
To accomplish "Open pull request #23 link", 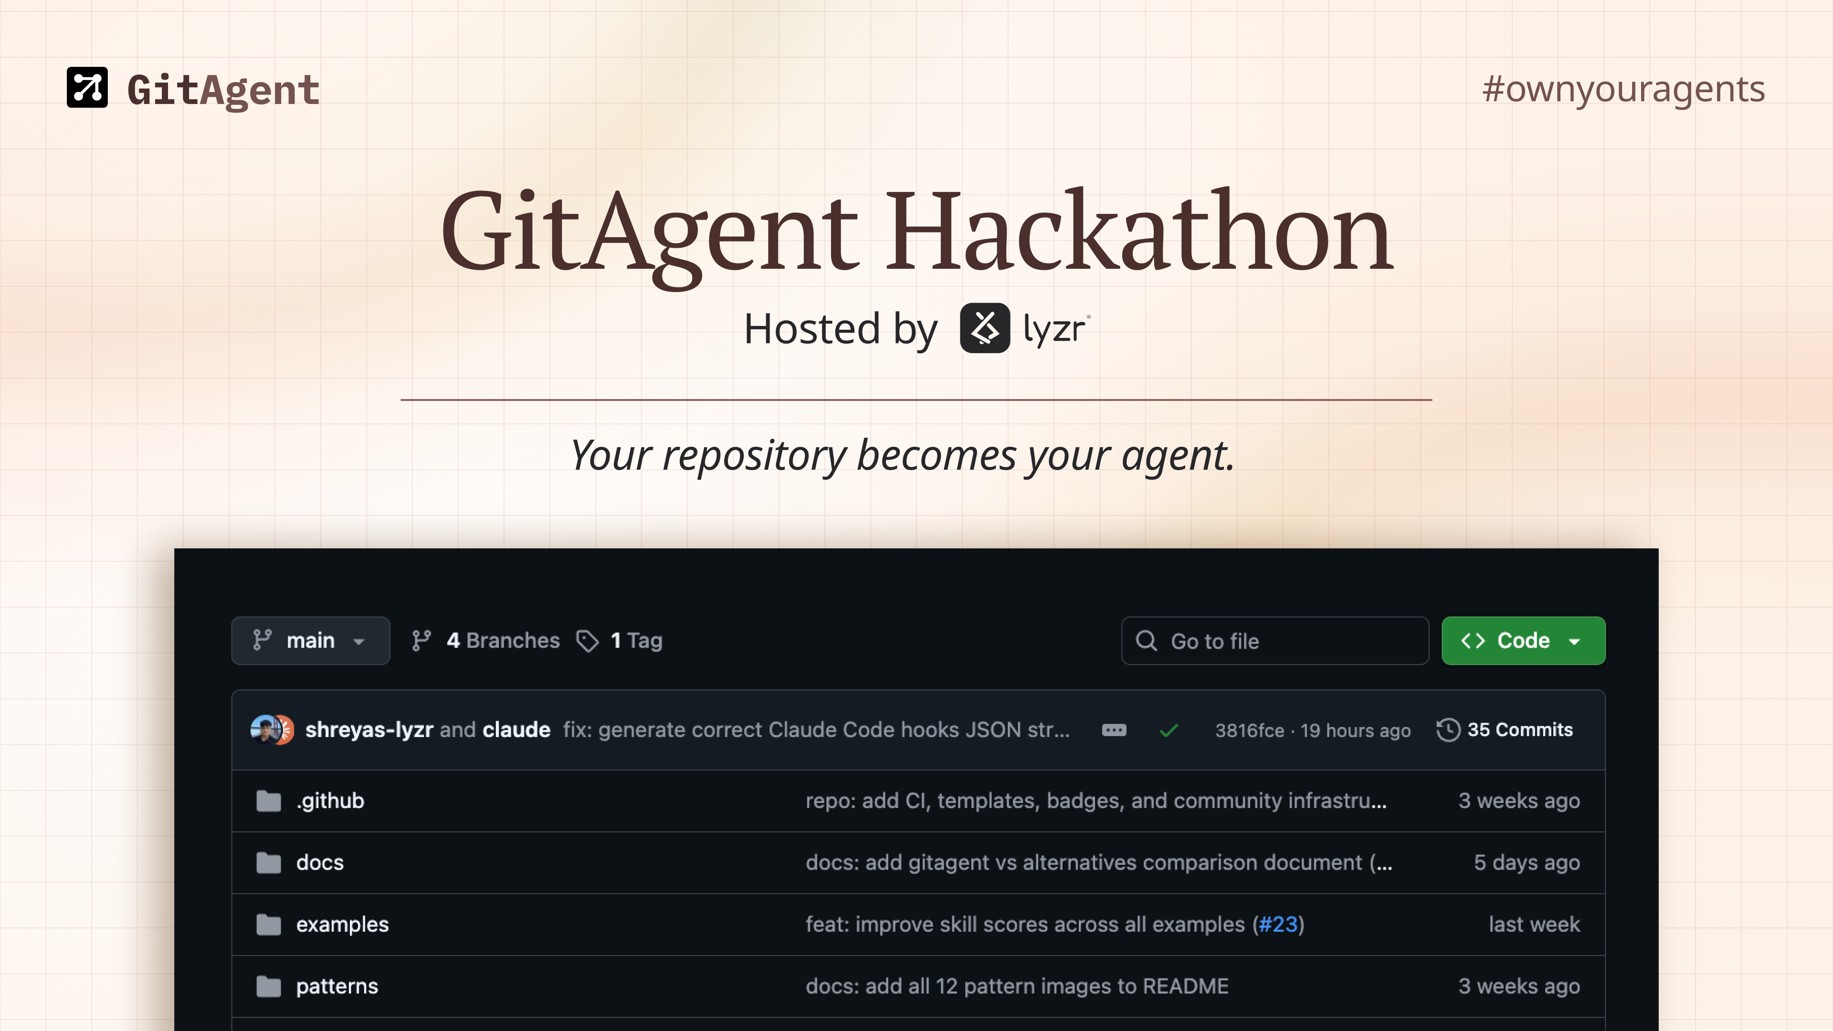I will tap(1279, 924).
